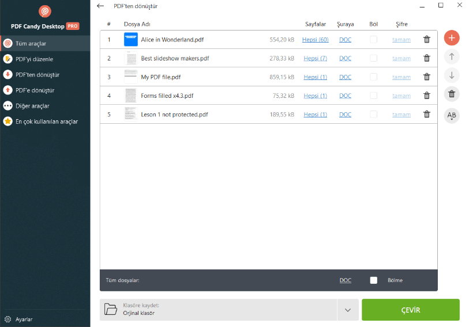
Task: Click tamam link for Forms filled x4.3.pdf
Action: [x=402, y=96]
